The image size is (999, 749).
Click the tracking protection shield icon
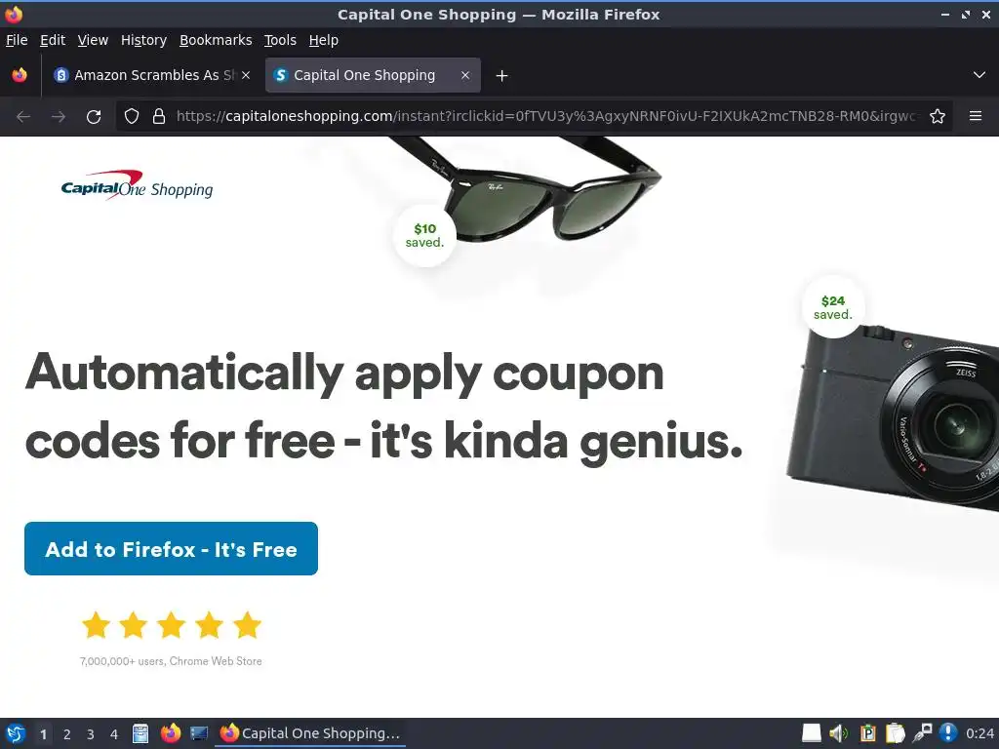pos(132,117)
